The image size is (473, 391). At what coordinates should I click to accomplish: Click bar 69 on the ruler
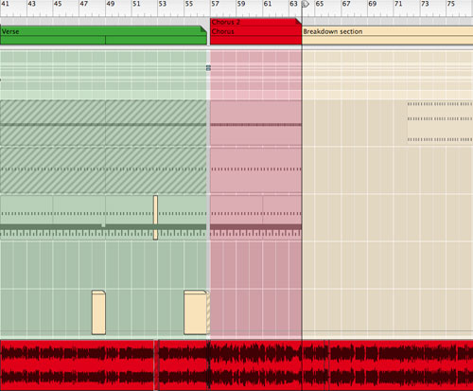pyautogui.click(x=373, y=4)
